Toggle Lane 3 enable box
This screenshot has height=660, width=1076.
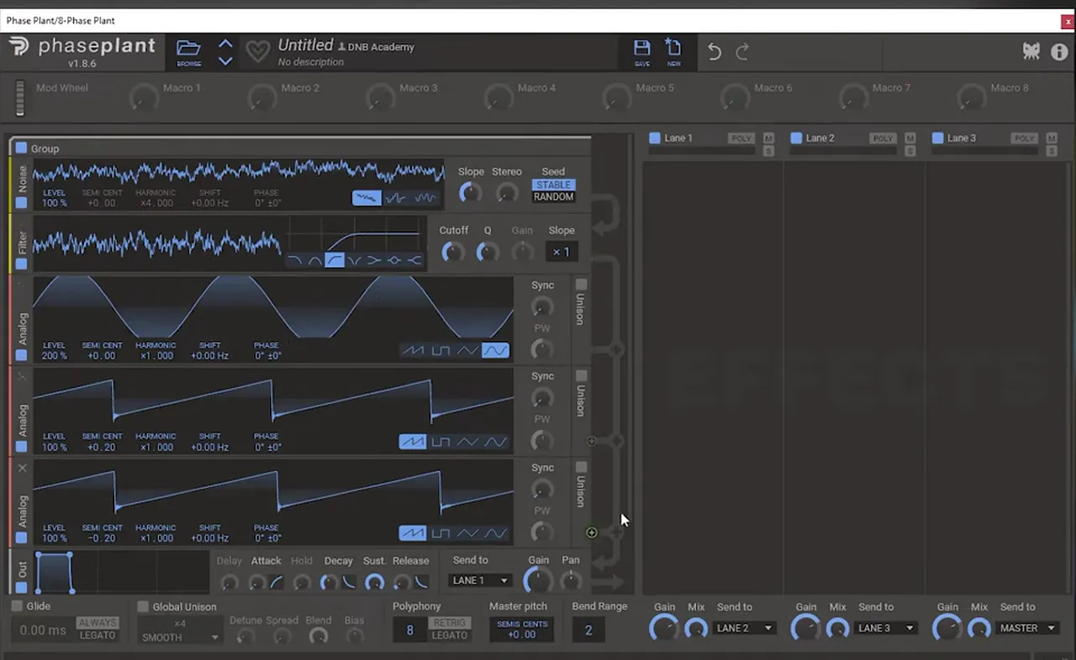pyautogui.click(x=937, y=138)
